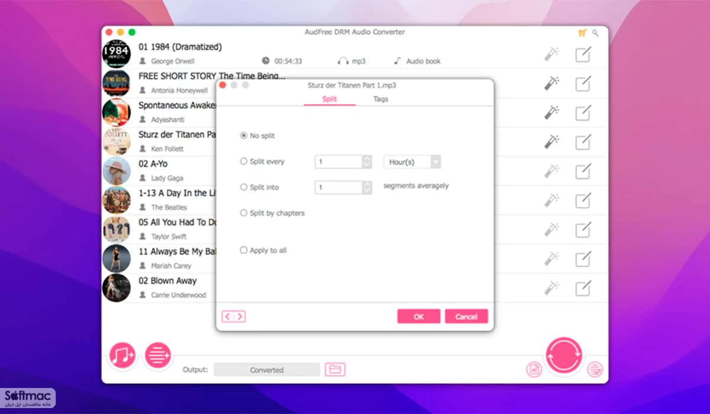Click effects wand for 02 Blown Away row
This screenshot has width=710, height=414.
click(551, 288)
